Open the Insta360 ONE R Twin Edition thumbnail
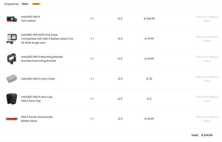 12,19
